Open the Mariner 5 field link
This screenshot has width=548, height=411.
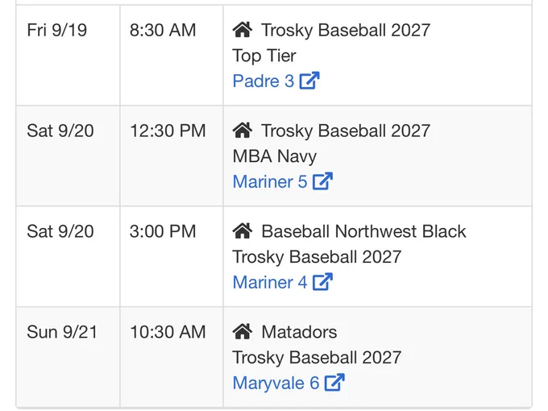pyautogui.click(x=282, y=182)
